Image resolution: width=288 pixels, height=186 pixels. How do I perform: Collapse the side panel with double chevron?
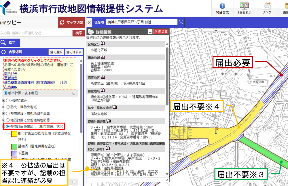[89, 22]
